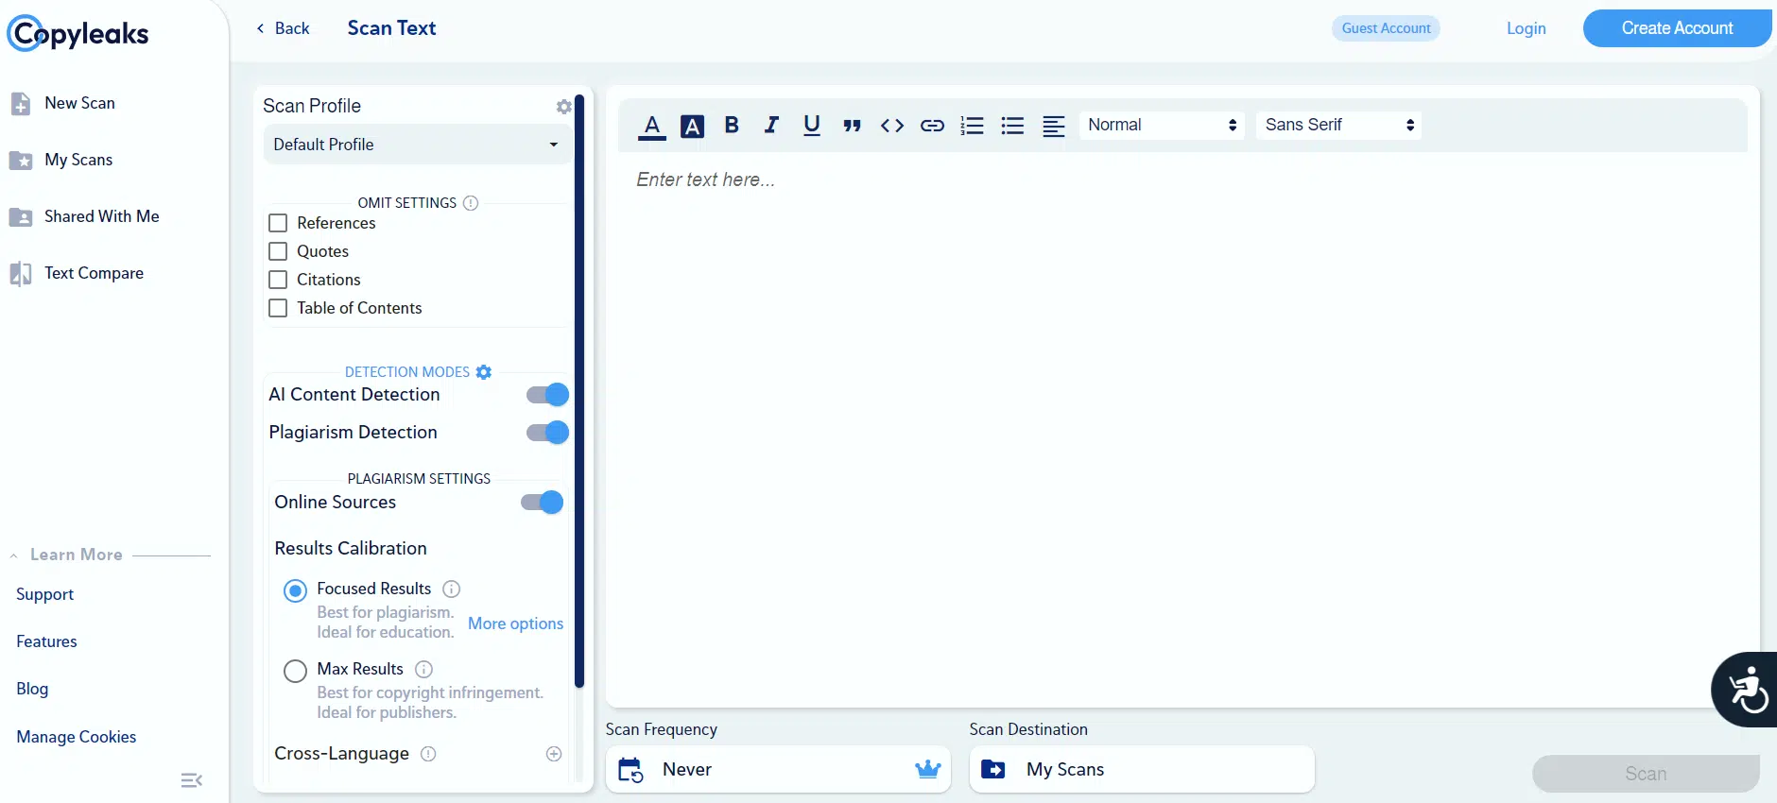This screenshot has height=803, width=1777.
Task: Open Detection Modes settings gear
Action: (x=484, y=372)
